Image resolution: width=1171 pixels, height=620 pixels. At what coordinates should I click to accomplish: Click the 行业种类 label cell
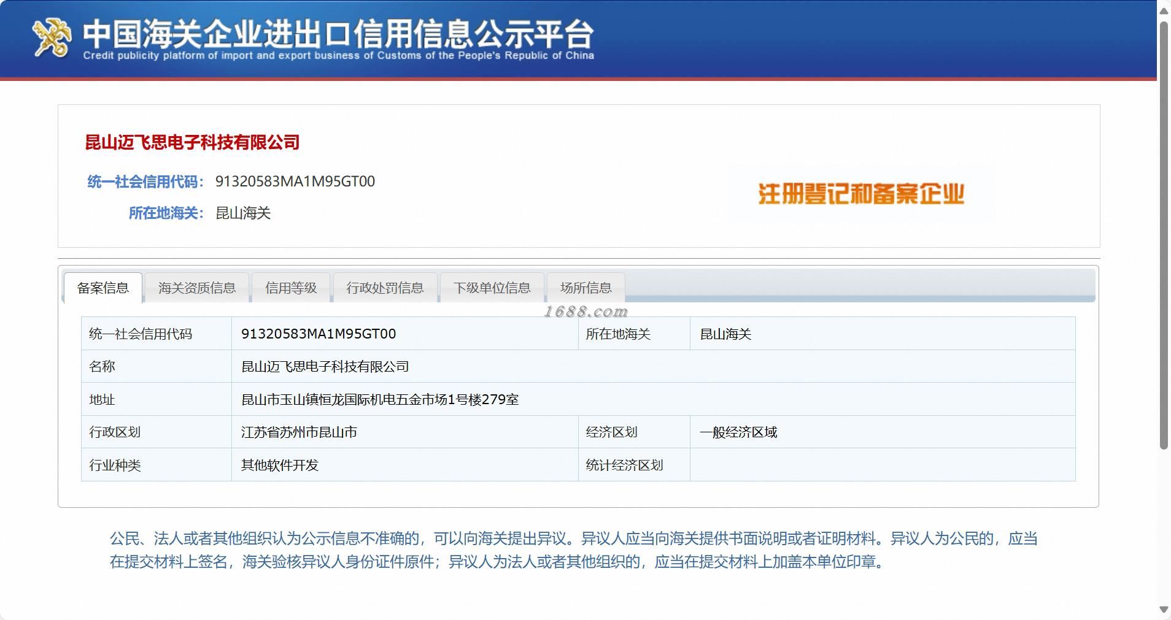[x=157, y=465]
